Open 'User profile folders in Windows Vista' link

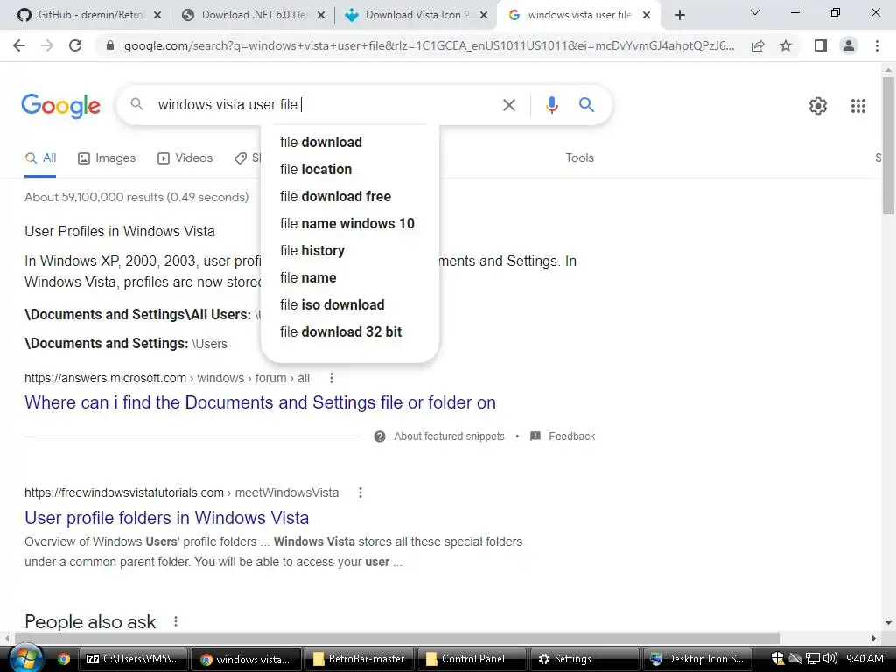click(x=167, y=518)
